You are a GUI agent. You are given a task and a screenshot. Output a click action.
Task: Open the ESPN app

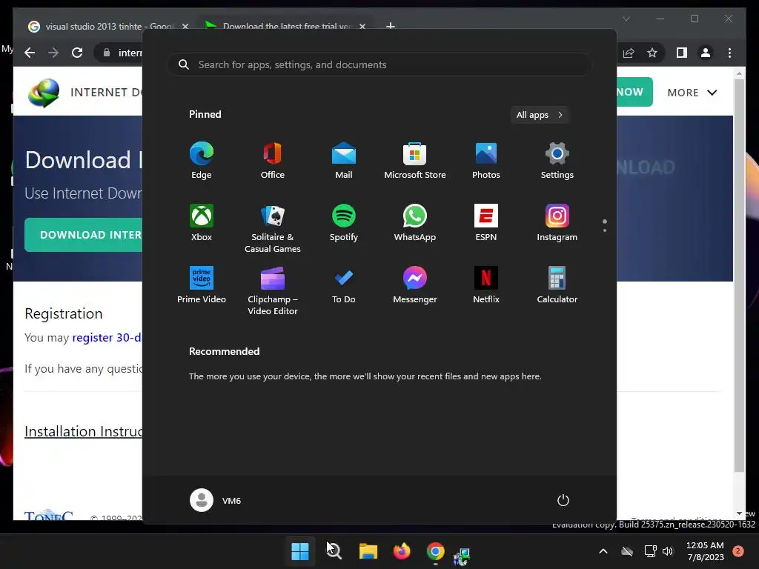[486, 223]
